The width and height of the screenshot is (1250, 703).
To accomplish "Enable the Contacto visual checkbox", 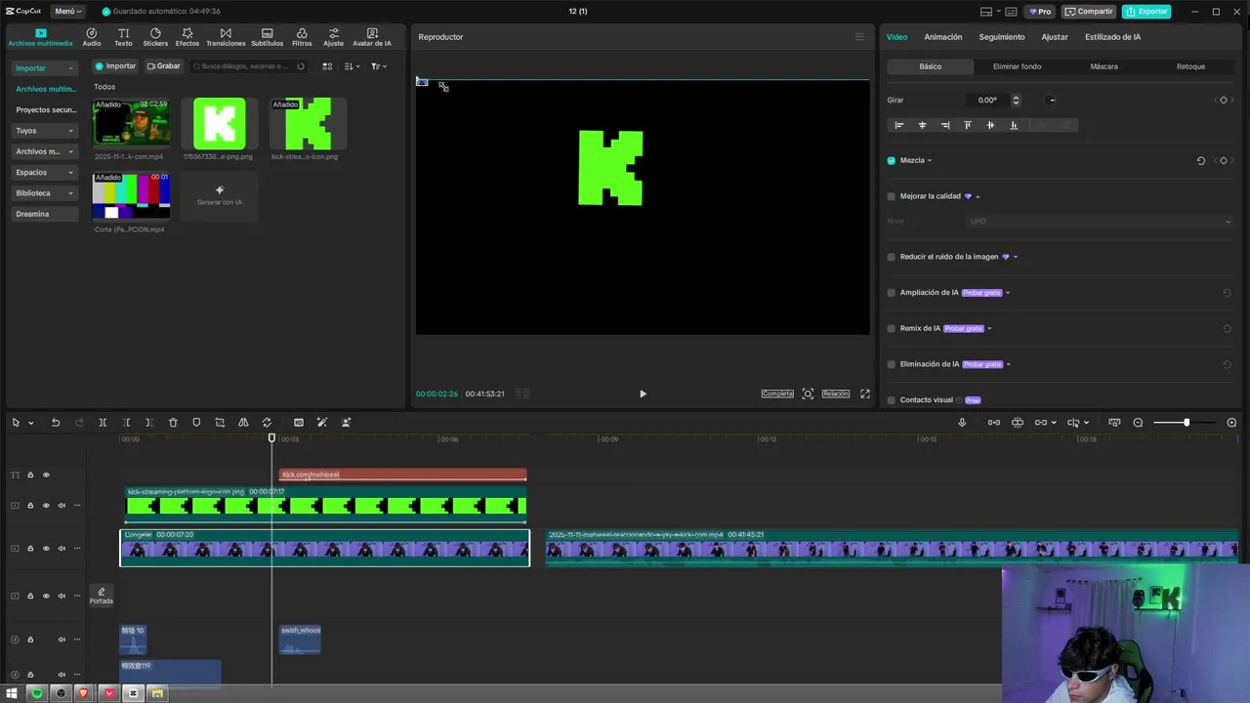I will (x=891, y=400).
